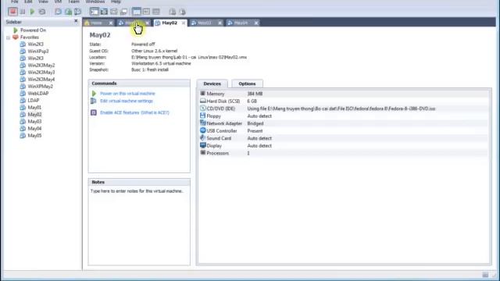
Task: Click the last toolbar icon beside Capture Screen
Action: point(182,12)
